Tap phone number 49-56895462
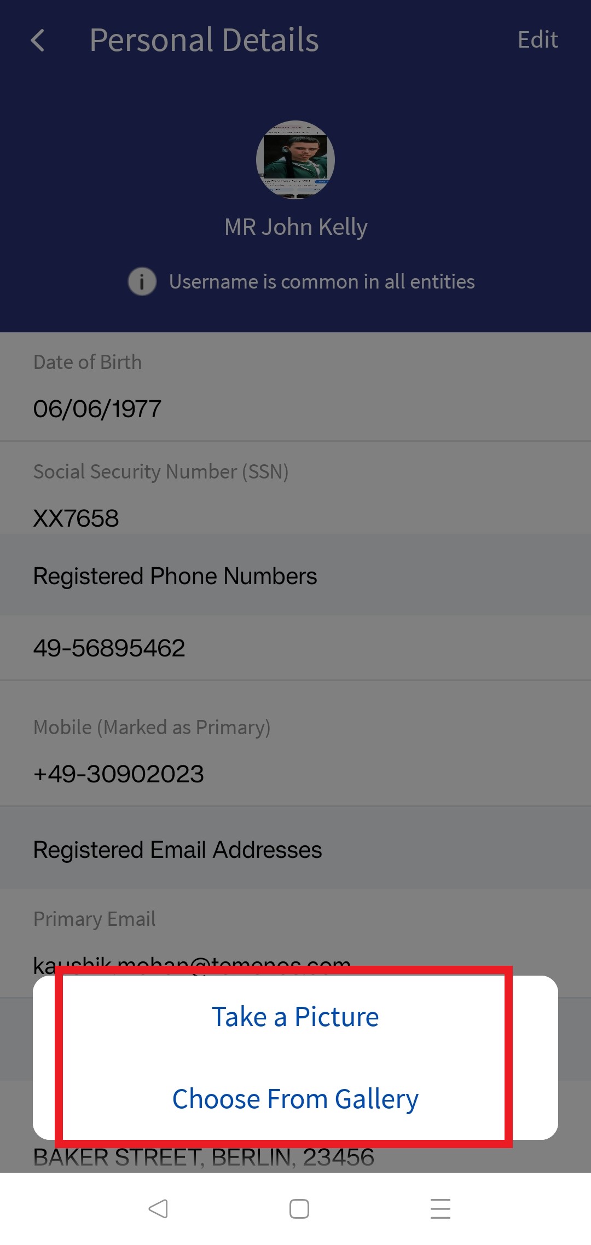Viewport: 591px width, 1245px height. click(x=109, y=648)
